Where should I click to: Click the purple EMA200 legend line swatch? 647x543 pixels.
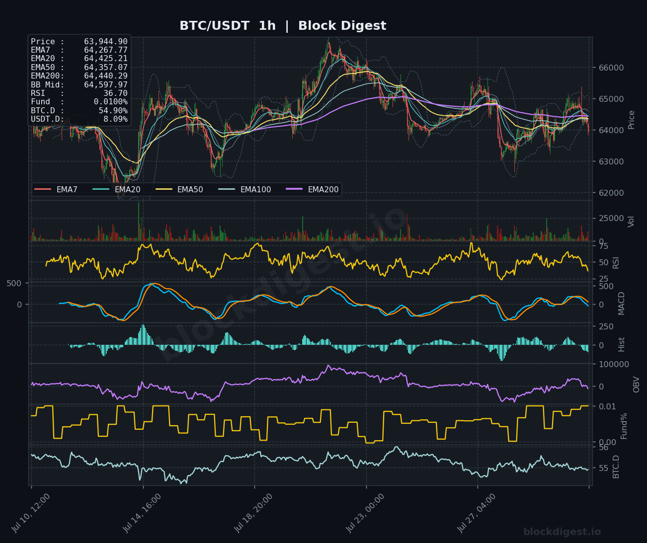(294, 190)
